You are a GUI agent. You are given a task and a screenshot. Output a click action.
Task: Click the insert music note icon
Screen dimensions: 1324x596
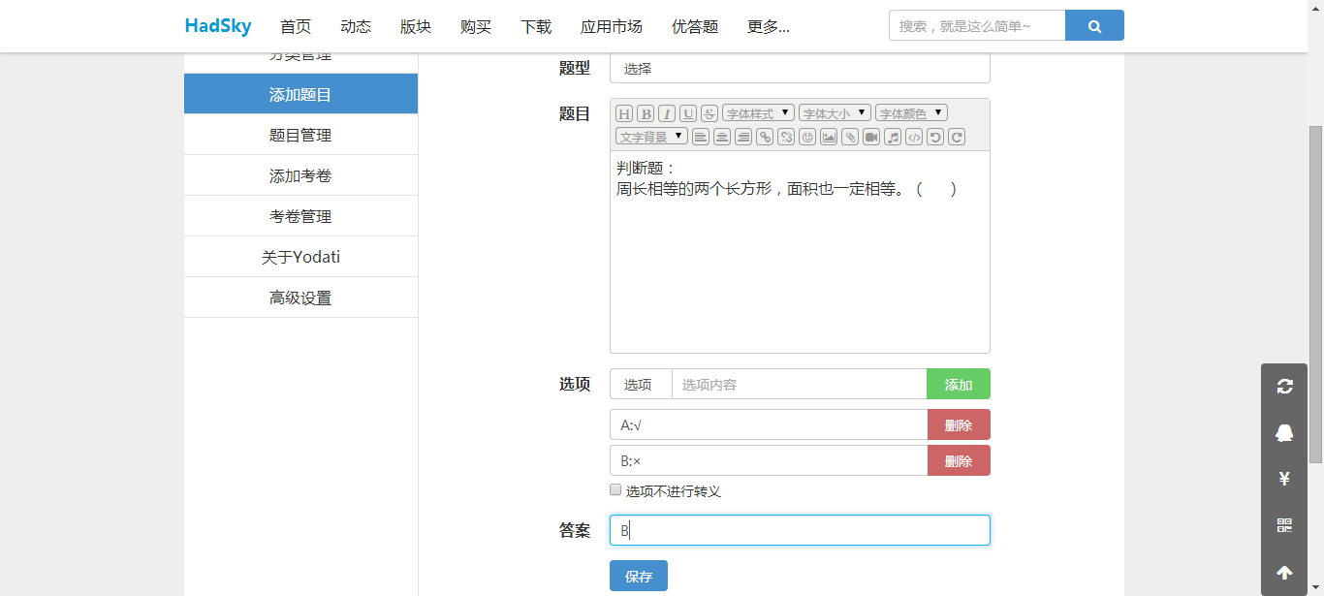click(x=893, y=137)
